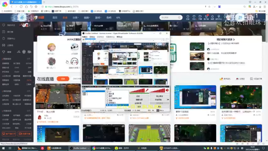Image resolution: width=268 pixels, height=151 pixels.
Task: Click Douyu shark logo in site header
Action: click(x=39, y=17)
